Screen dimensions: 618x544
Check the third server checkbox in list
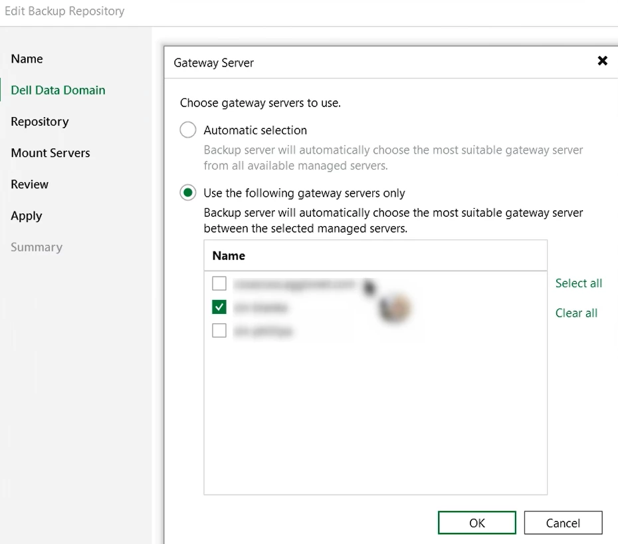219,331
